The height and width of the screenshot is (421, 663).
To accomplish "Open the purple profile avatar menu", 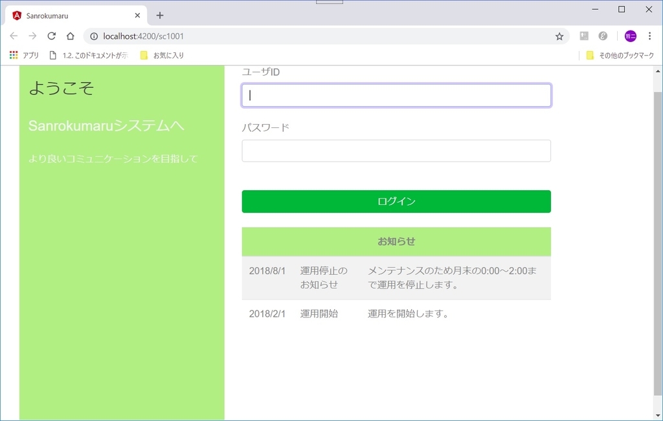I will click(630, 36).
